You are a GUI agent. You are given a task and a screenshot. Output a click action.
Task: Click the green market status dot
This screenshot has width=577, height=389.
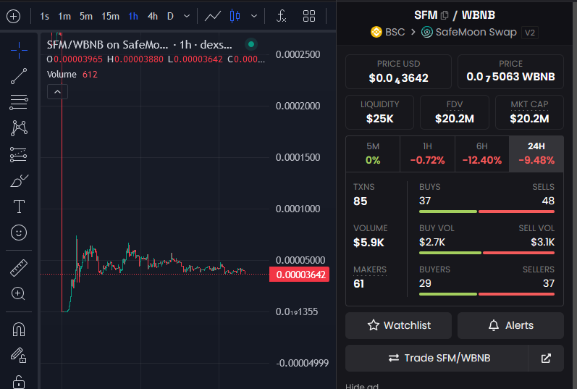251,44
